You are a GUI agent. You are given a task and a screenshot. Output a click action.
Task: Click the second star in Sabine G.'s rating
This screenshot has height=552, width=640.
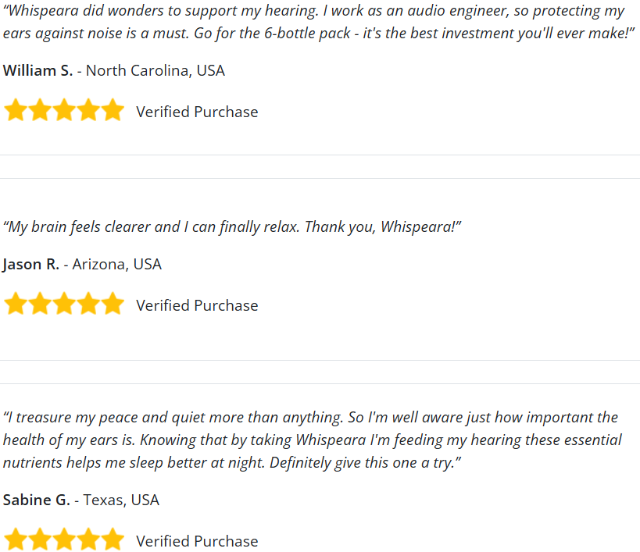pos(40,540)
